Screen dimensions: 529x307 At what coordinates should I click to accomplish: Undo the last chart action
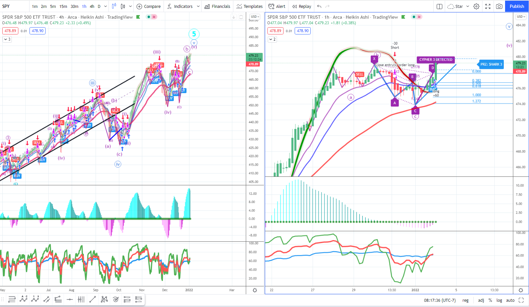pos(319,6)
